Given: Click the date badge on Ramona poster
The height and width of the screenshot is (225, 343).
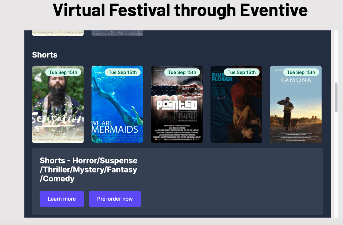Looking at the screenshot, I should tap(301, 72).
